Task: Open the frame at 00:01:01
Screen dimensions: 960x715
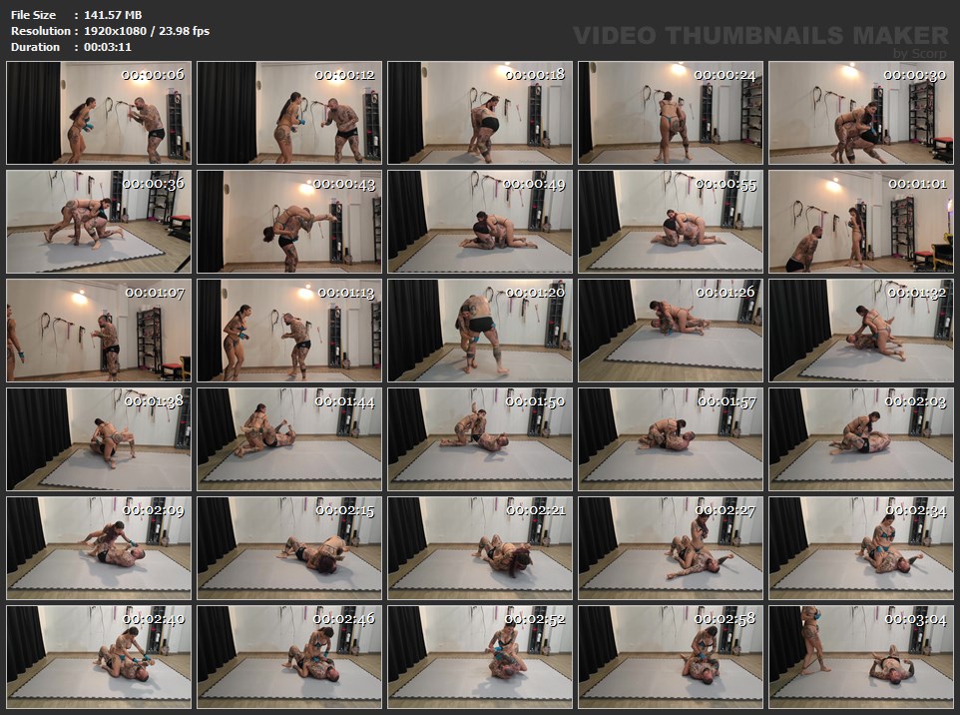Action: tap(861, 222)
